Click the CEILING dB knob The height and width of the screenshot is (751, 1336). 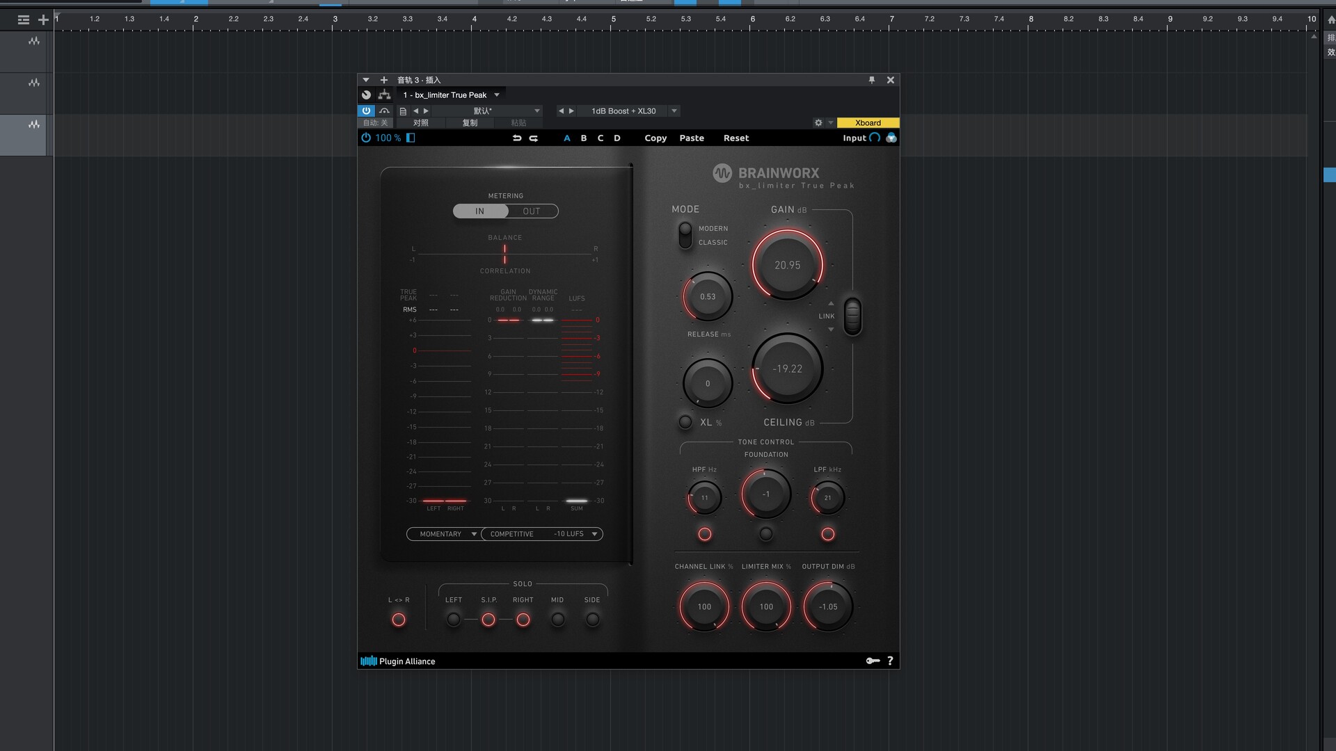point(788,369)
